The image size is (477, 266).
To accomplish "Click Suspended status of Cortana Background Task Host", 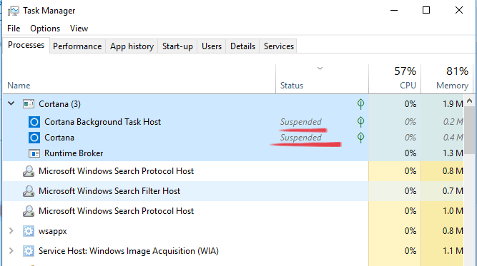I will coord(300,122).
